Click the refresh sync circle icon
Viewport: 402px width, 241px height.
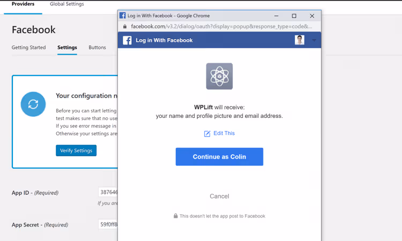click(x=33, y=104)
